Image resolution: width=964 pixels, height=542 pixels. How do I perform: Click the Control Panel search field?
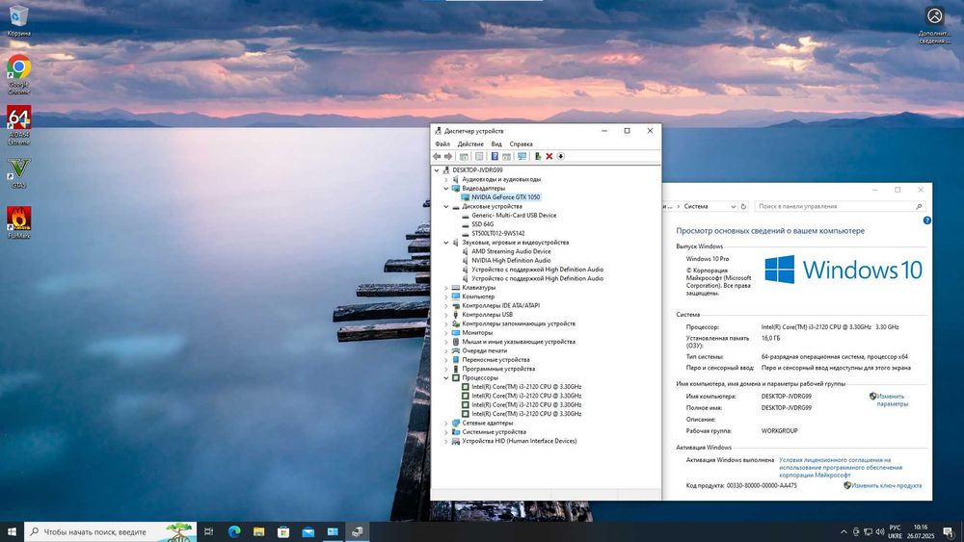tap(840, 206)
